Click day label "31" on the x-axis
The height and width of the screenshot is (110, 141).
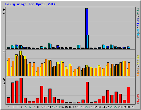coord(132,107)
